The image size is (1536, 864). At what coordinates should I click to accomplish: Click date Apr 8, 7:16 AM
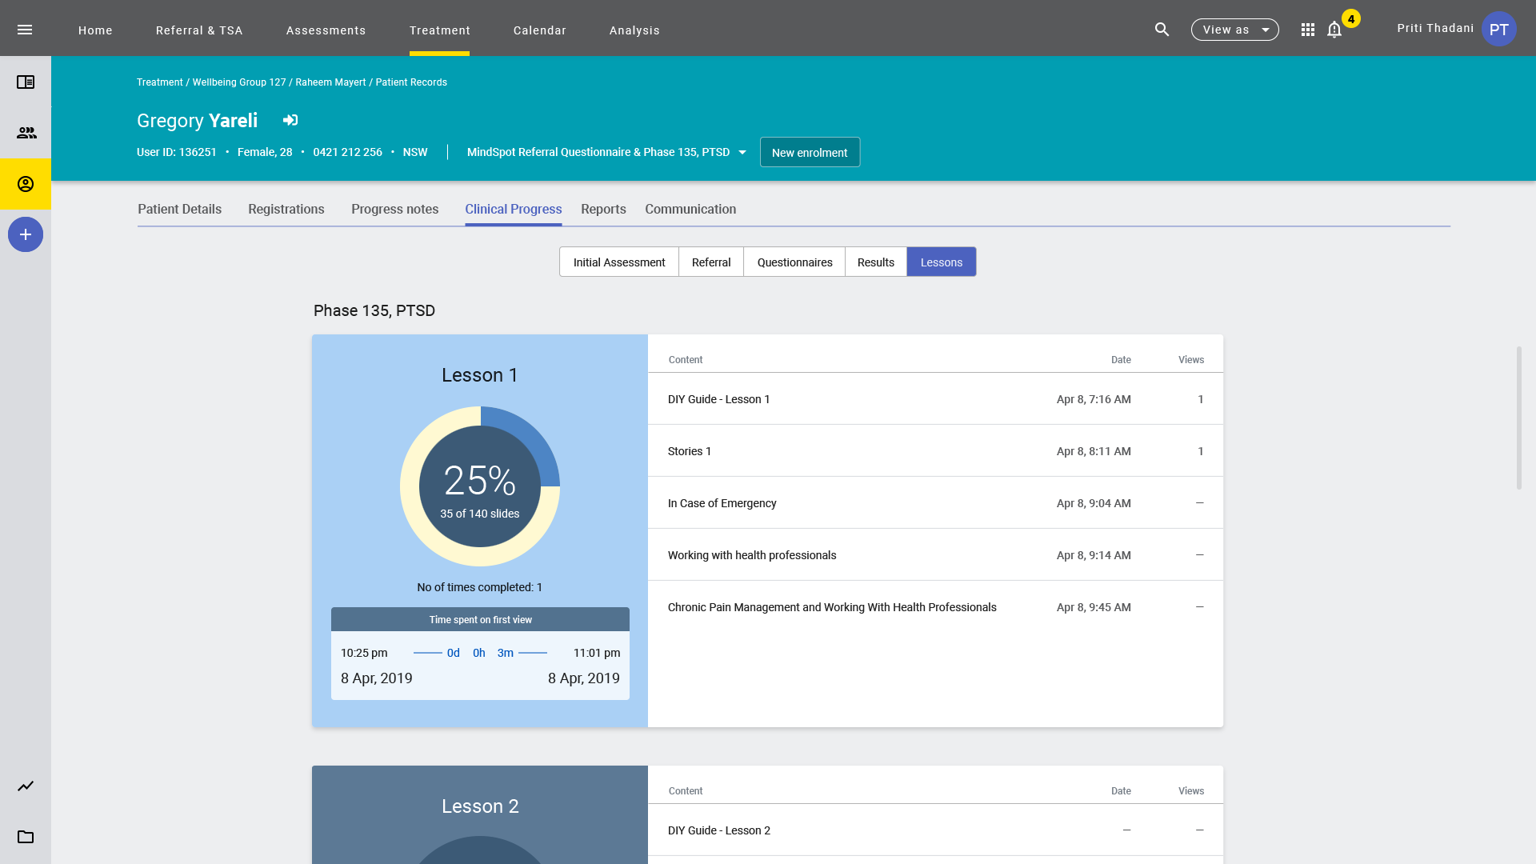[1094, 399]
